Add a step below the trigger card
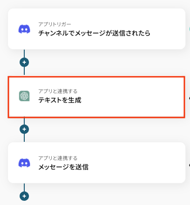Image resolution: width=190 pixels, height=205 pixels. coord(24,62)
